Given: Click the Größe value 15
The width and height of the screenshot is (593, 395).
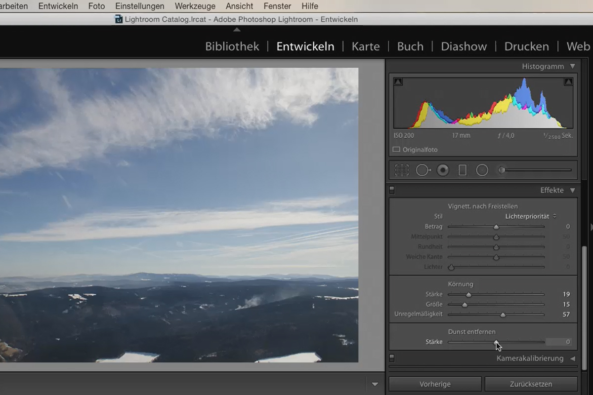Looking at the screenshot, I should pos(566,304).
